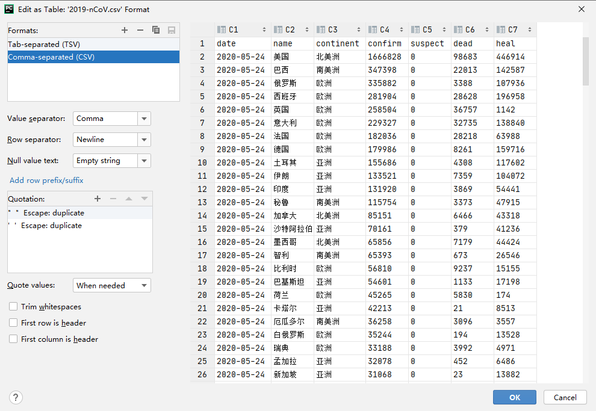The width and height of the screenshot is (596, 411).
Task: Click the cell containing 98683
Action: pyautogui.click(x=473, y=57)
